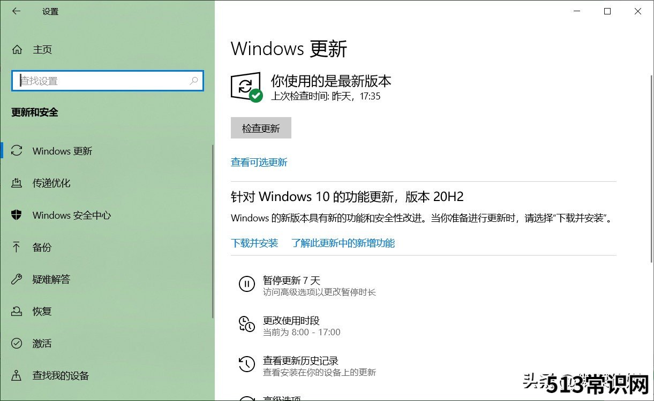Click the Windows 更新 page title

pyautogui.click(x=289, y=49)
